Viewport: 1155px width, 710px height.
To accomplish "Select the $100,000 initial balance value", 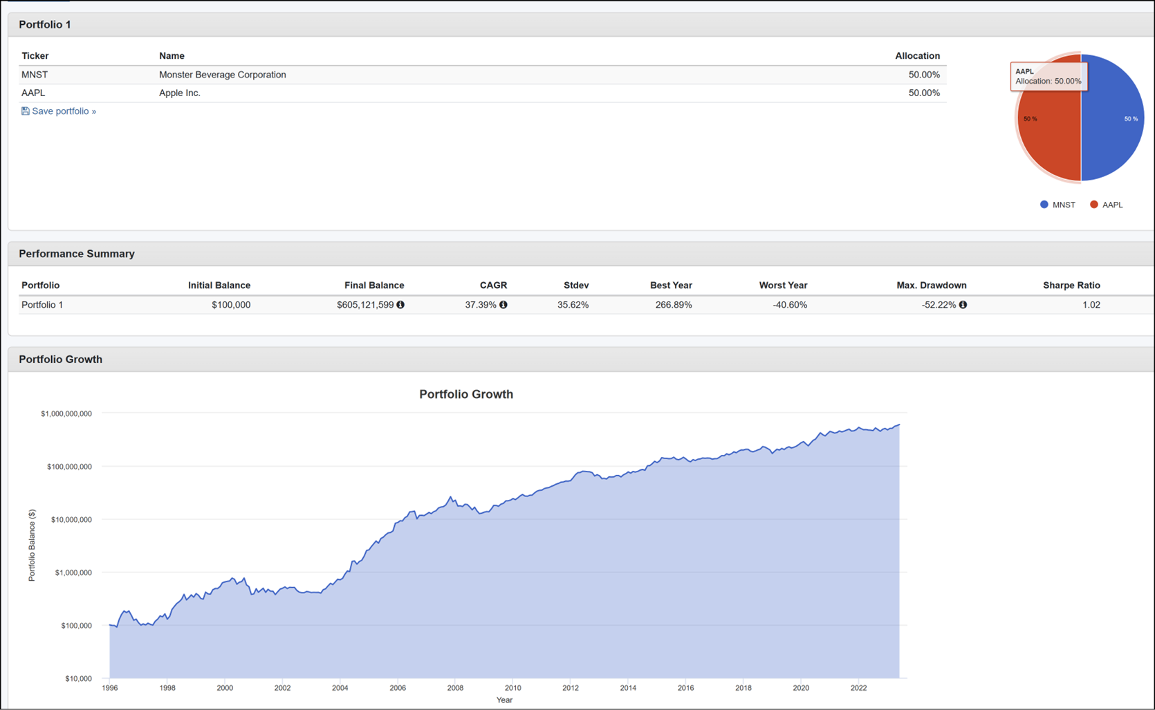I will tap(231, 305).
